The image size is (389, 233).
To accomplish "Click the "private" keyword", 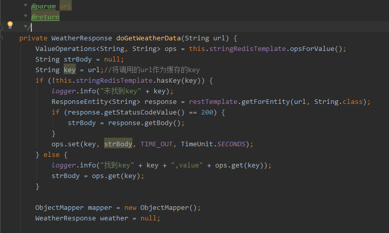I will tap(33, 38).
